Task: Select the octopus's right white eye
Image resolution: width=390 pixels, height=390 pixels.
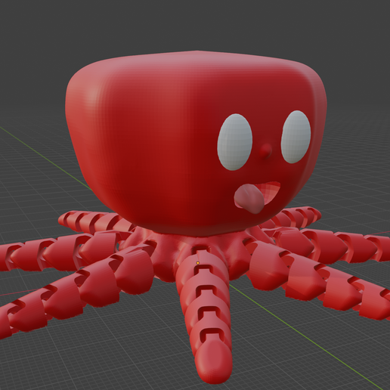Action: pyautogui.click(x=296, y=137)
